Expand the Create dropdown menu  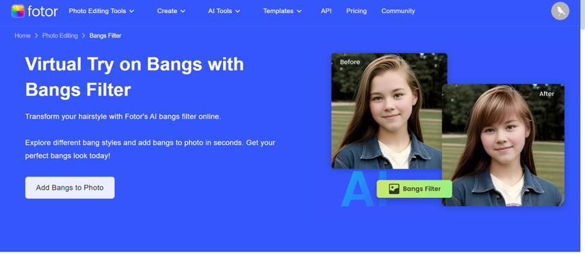click(x=171, y=11)
